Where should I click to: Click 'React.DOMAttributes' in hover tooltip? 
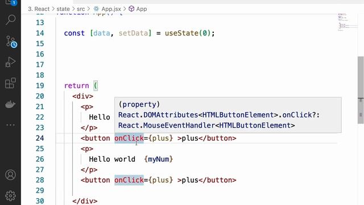(x=158, y=115)
